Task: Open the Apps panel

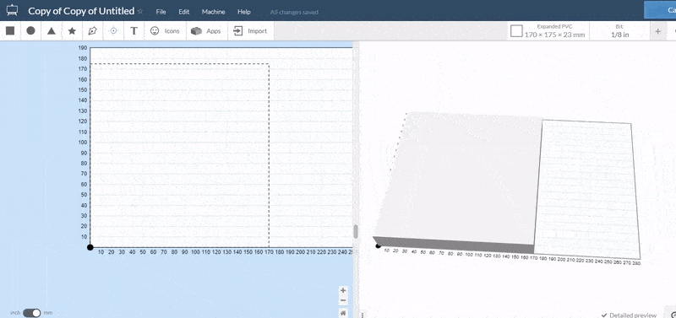Action: 206,31
